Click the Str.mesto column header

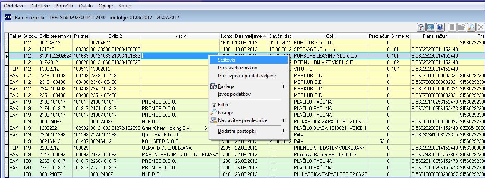[400, 36]
